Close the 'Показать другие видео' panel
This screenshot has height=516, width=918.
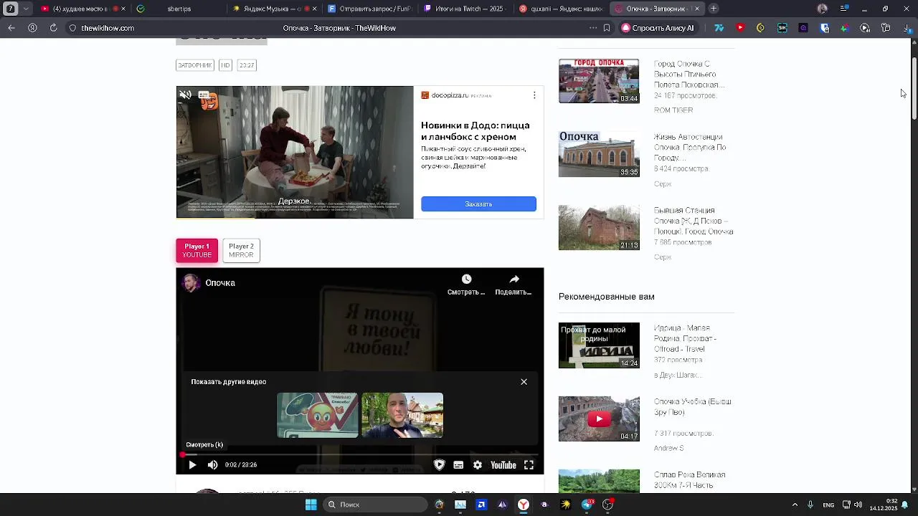(x=524, y=382)
